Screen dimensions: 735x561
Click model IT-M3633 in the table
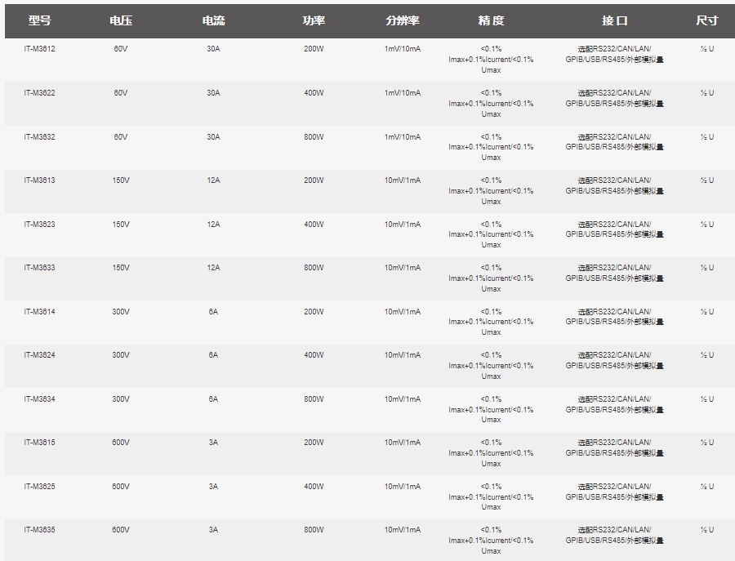[x=39, y=268]
